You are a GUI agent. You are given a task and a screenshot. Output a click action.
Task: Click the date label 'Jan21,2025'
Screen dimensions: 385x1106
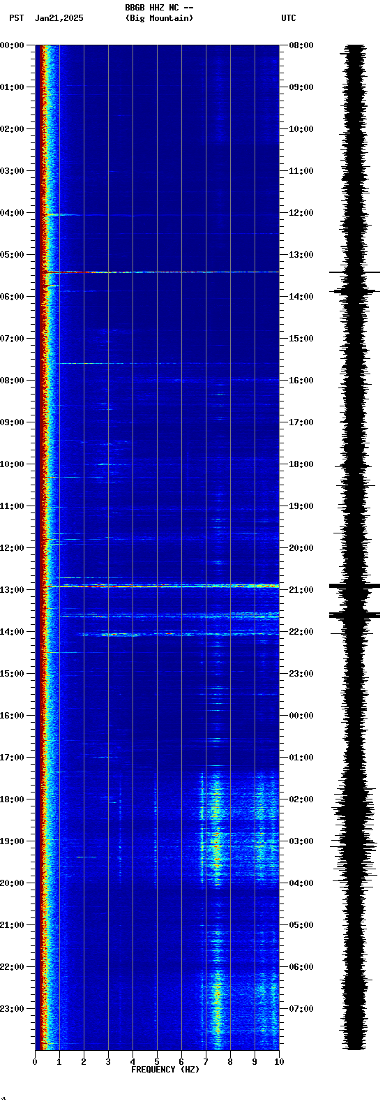tap(59, 18)
